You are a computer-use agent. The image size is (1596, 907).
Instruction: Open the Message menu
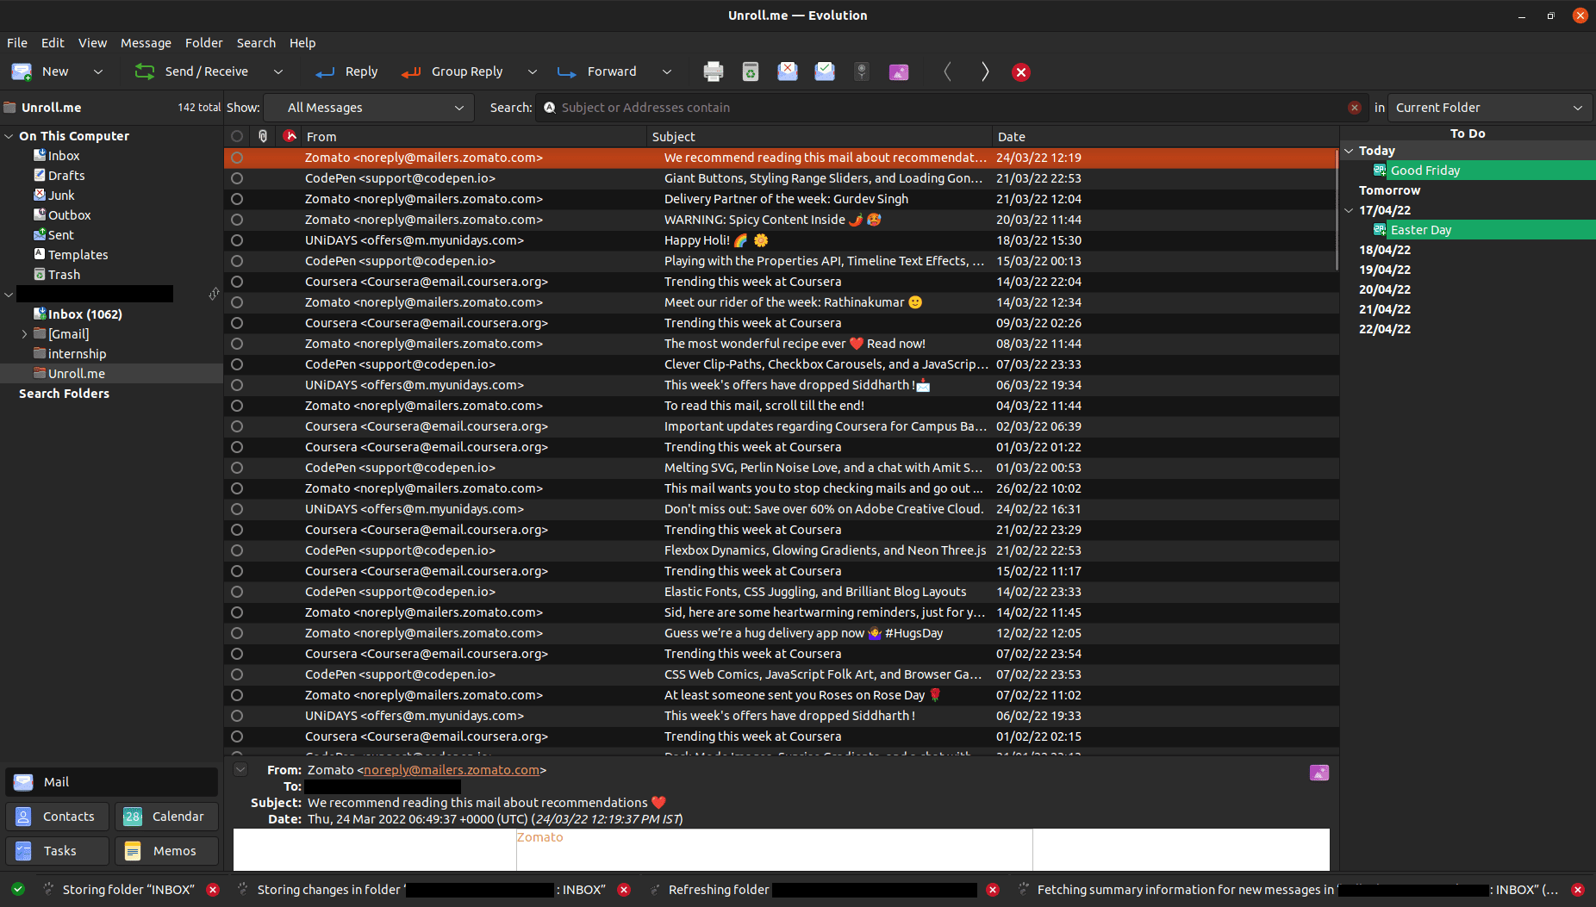click(146, 42)
